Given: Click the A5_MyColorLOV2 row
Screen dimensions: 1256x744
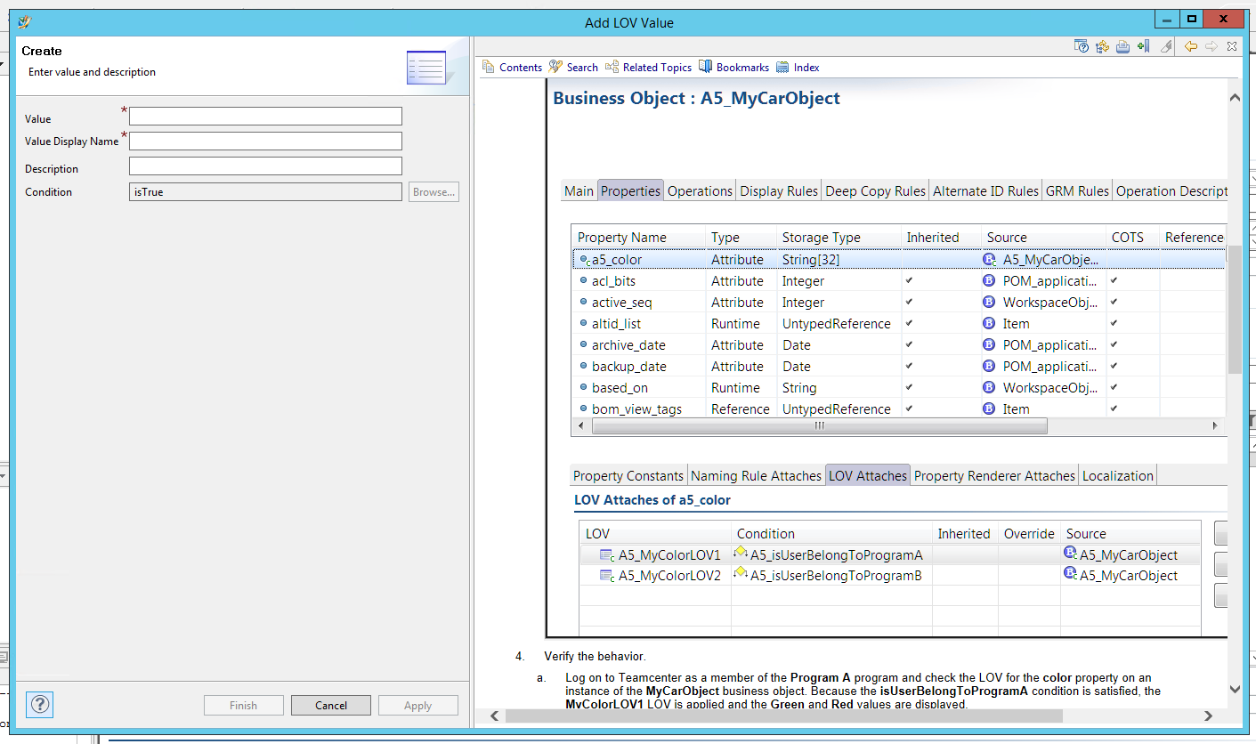Looking at the screenshot, I should pos(890,575).
